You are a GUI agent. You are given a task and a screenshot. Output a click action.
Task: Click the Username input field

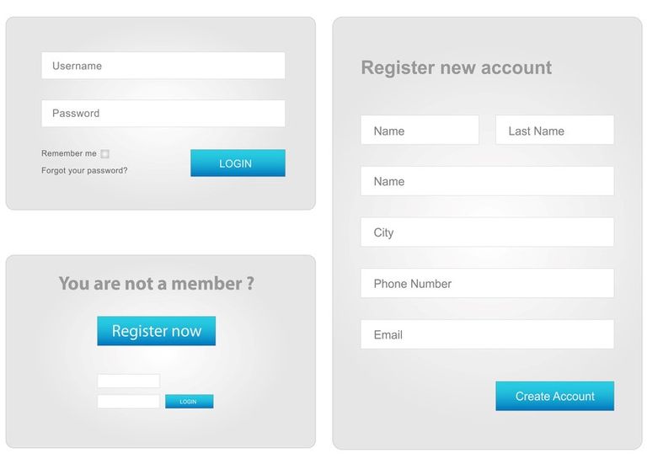[163, 66]
